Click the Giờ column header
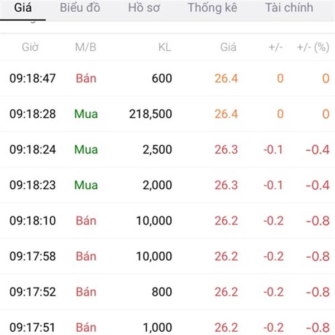The height and width of the screenshot is (335, 335). pyautogui.click(x=30, y=47)
